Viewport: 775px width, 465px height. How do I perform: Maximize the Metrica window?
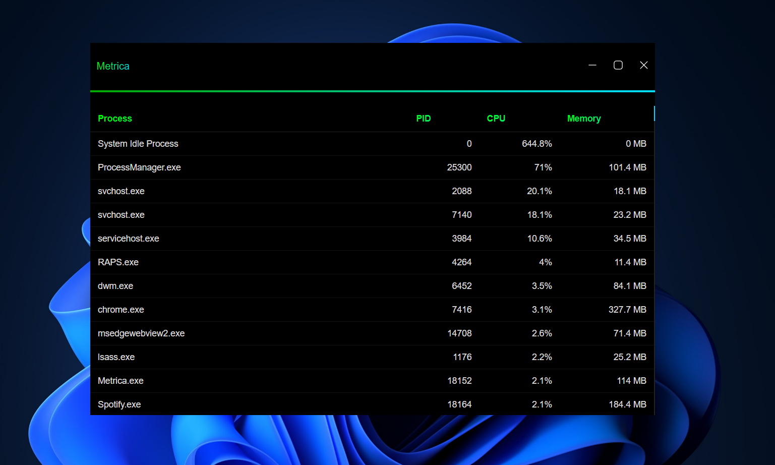point(618,65)
